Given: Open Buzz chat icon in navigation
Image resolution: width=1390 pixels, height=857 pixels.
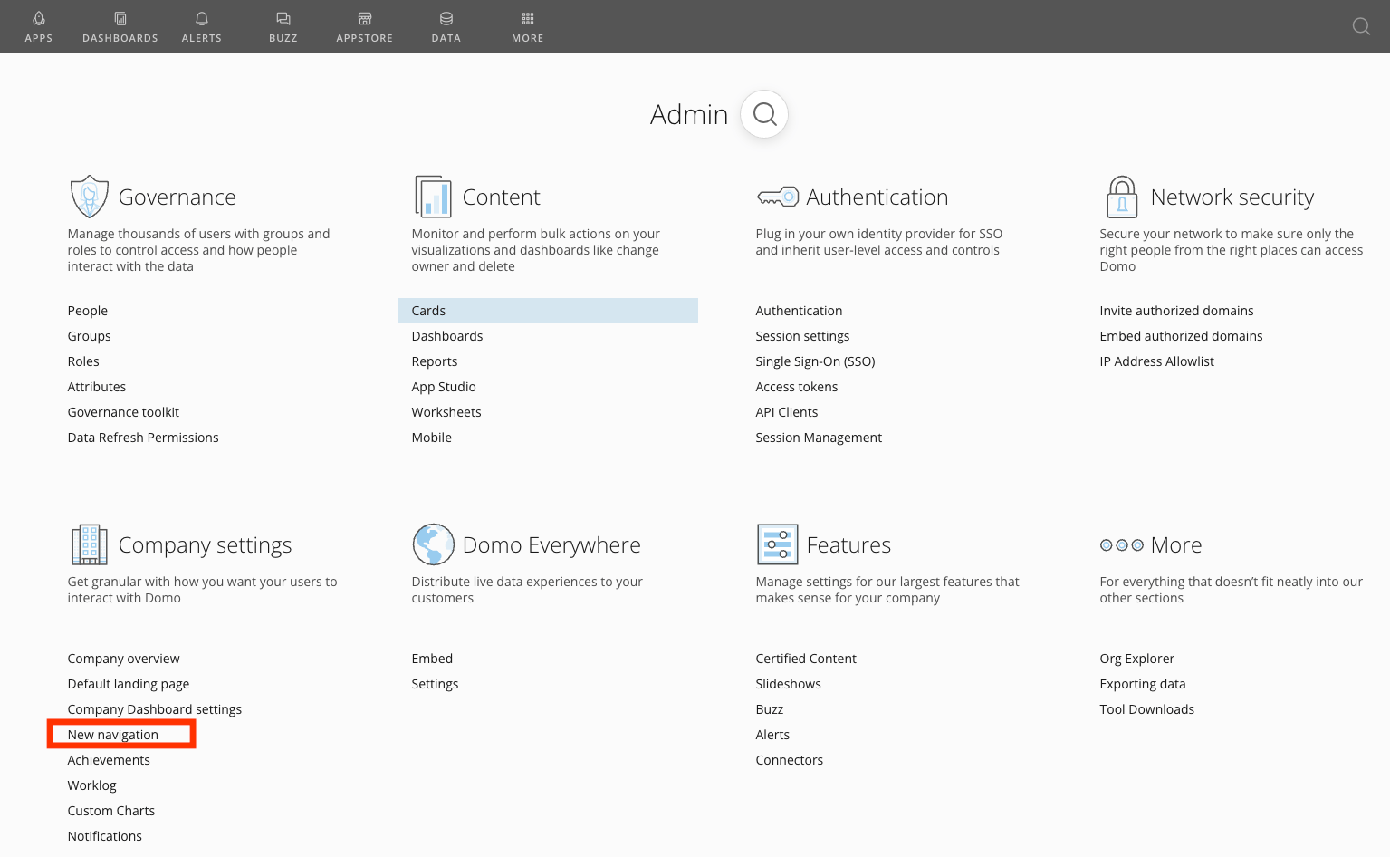Looking at the screenshot, I should click(x=283, y=19).
